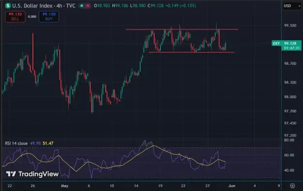Image resolution: width=303 pixels, height=191 pixels.
Task: Click the purple 49.98 RSI value
Action: coord(35,144)
